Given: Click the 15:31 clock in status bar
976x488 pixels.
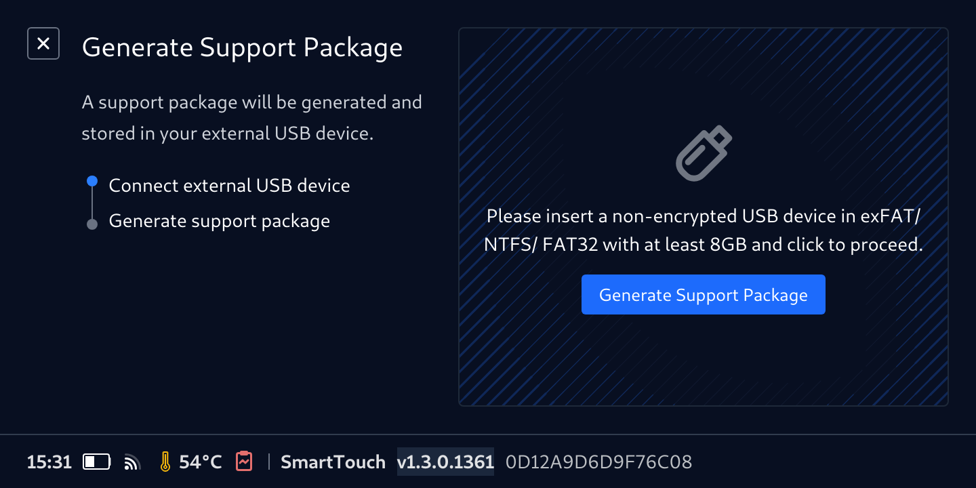Looking at the screenshot, I should point(49,462).
